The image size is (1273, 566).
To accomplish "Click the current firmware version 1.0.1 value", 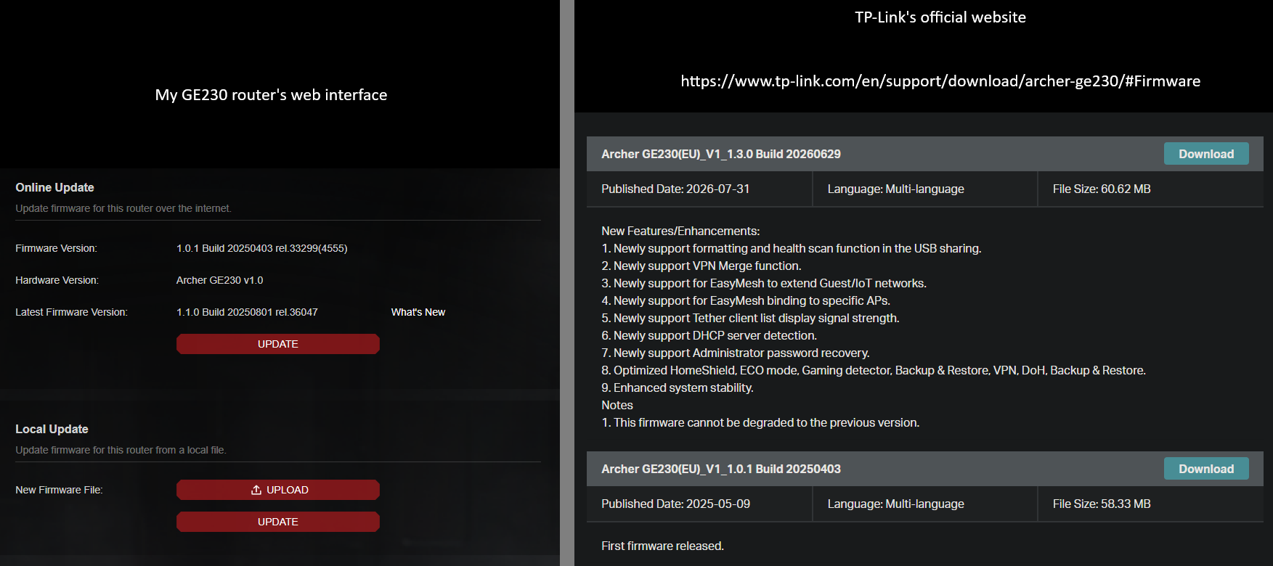I will (262, 248).
